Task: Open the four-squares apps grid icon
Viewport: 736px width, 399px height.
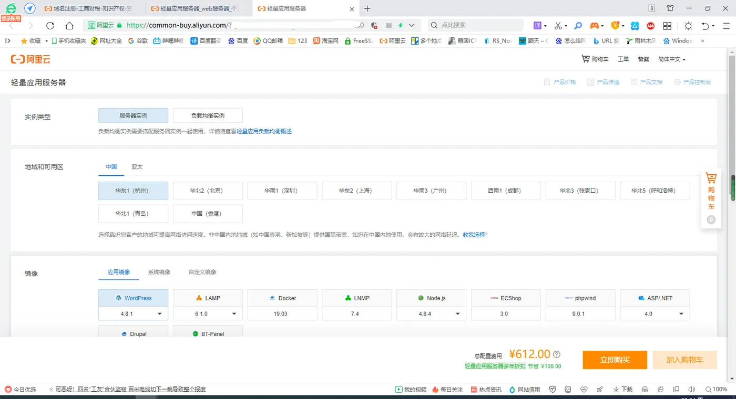Action: 667,25
